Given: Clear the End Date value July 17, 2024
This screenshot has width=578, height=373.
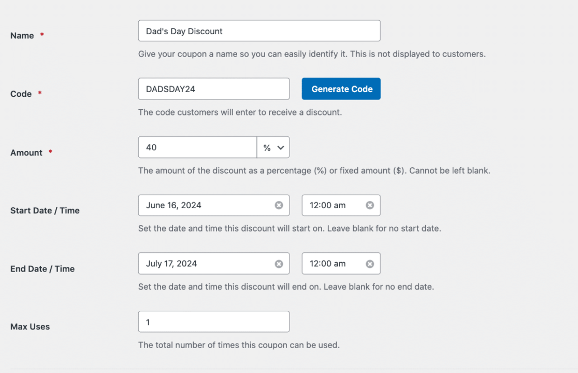Looking at the screenshot, I should (279, 264).
